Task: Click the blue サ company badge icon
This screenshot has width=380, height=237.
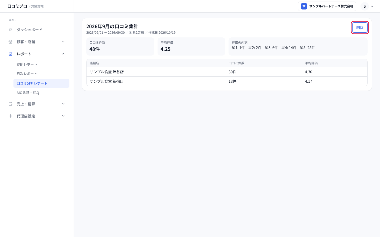Action: (304, 6)
